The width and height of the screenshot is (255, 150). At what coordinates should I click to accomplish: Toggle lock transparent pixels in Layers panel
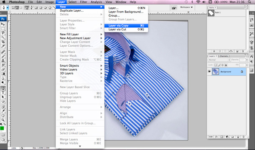(215, 65)
